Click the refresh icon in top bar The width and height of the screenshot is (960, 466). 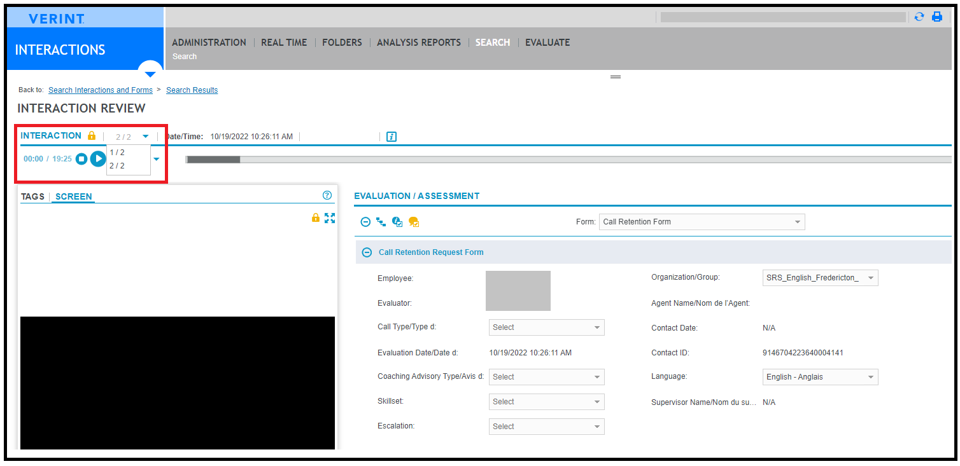tap(919, 17)
